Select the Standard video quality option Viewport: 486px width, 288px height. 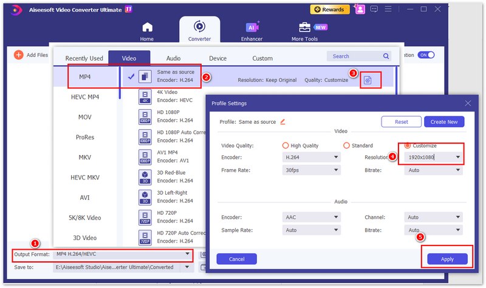[x=346, y=146]
